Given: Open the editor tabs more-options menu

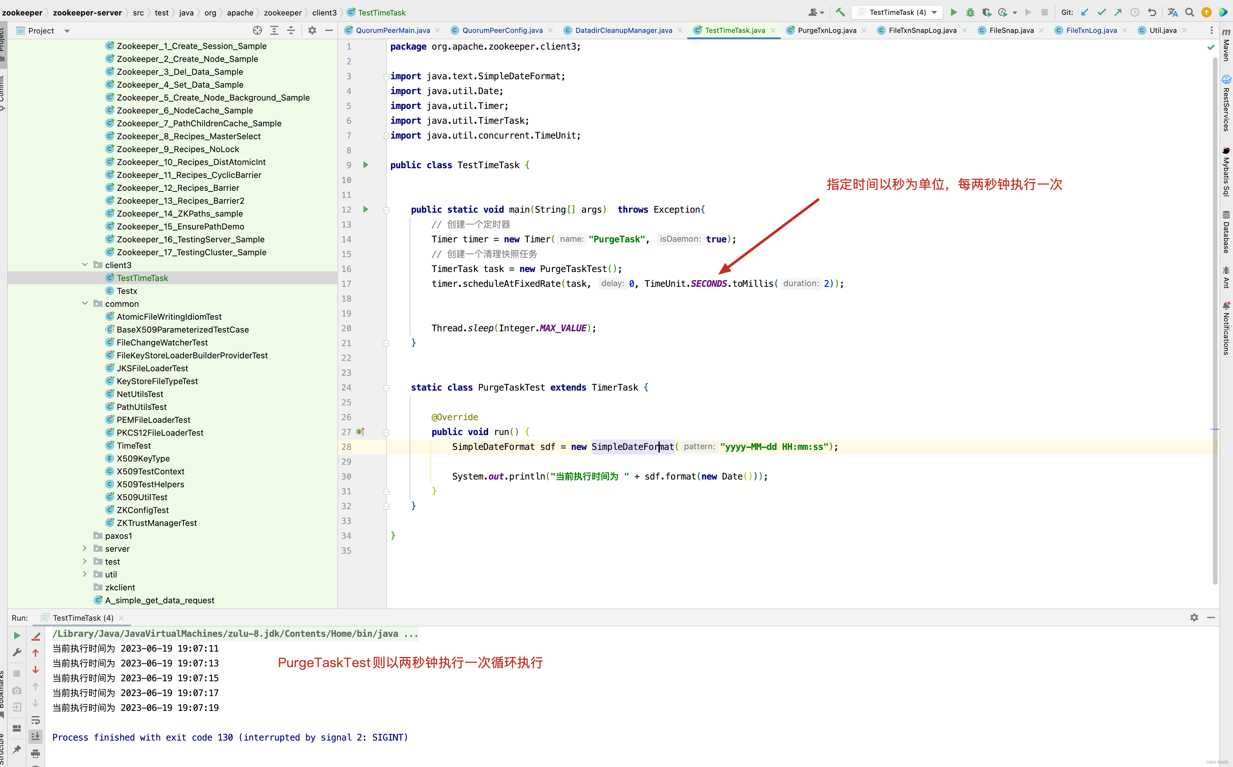Looking at the screenshot, I should [x=1211, y=30].
